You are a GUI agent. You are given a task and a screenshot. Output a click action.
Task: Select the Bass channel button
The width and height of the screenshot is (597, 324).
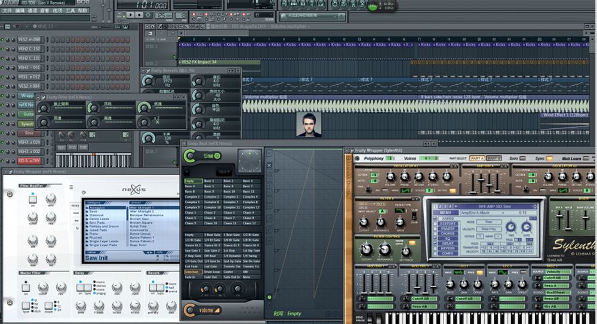(29, 133)
